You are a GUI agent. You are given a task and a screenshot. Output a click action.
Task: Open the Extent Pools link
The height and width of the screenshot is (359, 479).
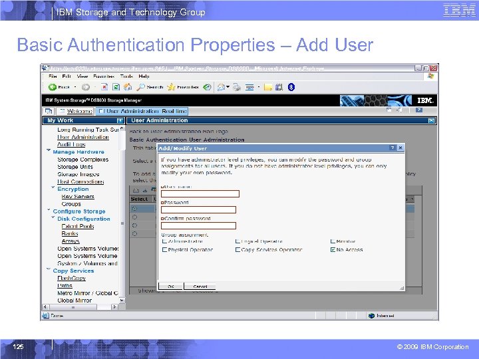(x=78, y=226)
